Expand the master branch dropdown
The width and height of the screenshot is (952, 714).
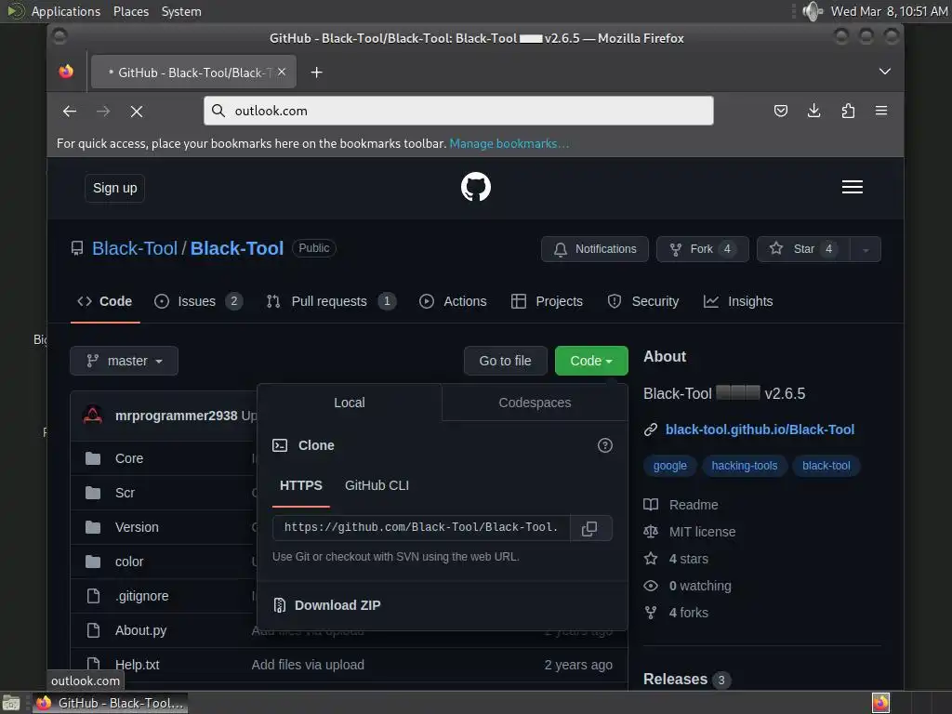[x=124, y=361]
